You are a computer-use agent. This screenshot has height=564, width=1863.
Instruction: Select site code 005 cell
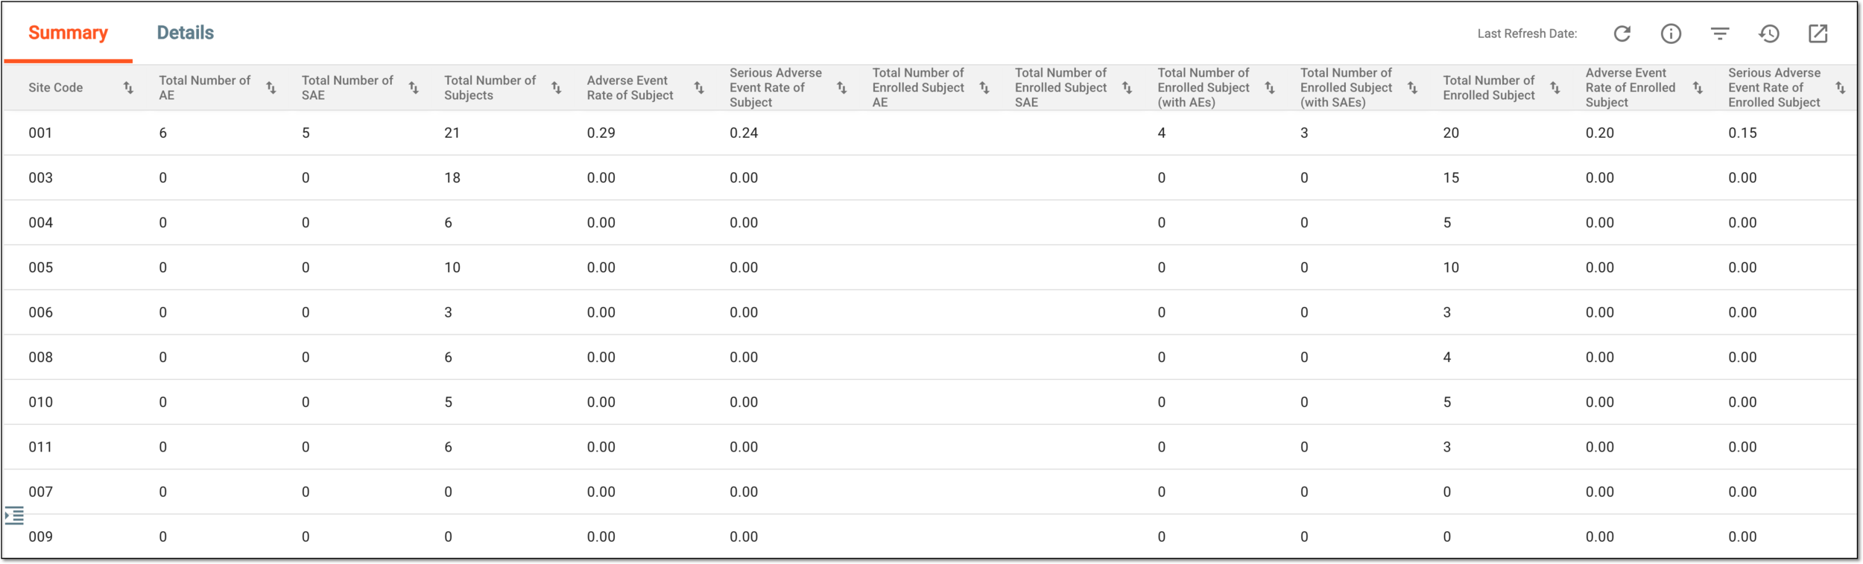(40, 267)
